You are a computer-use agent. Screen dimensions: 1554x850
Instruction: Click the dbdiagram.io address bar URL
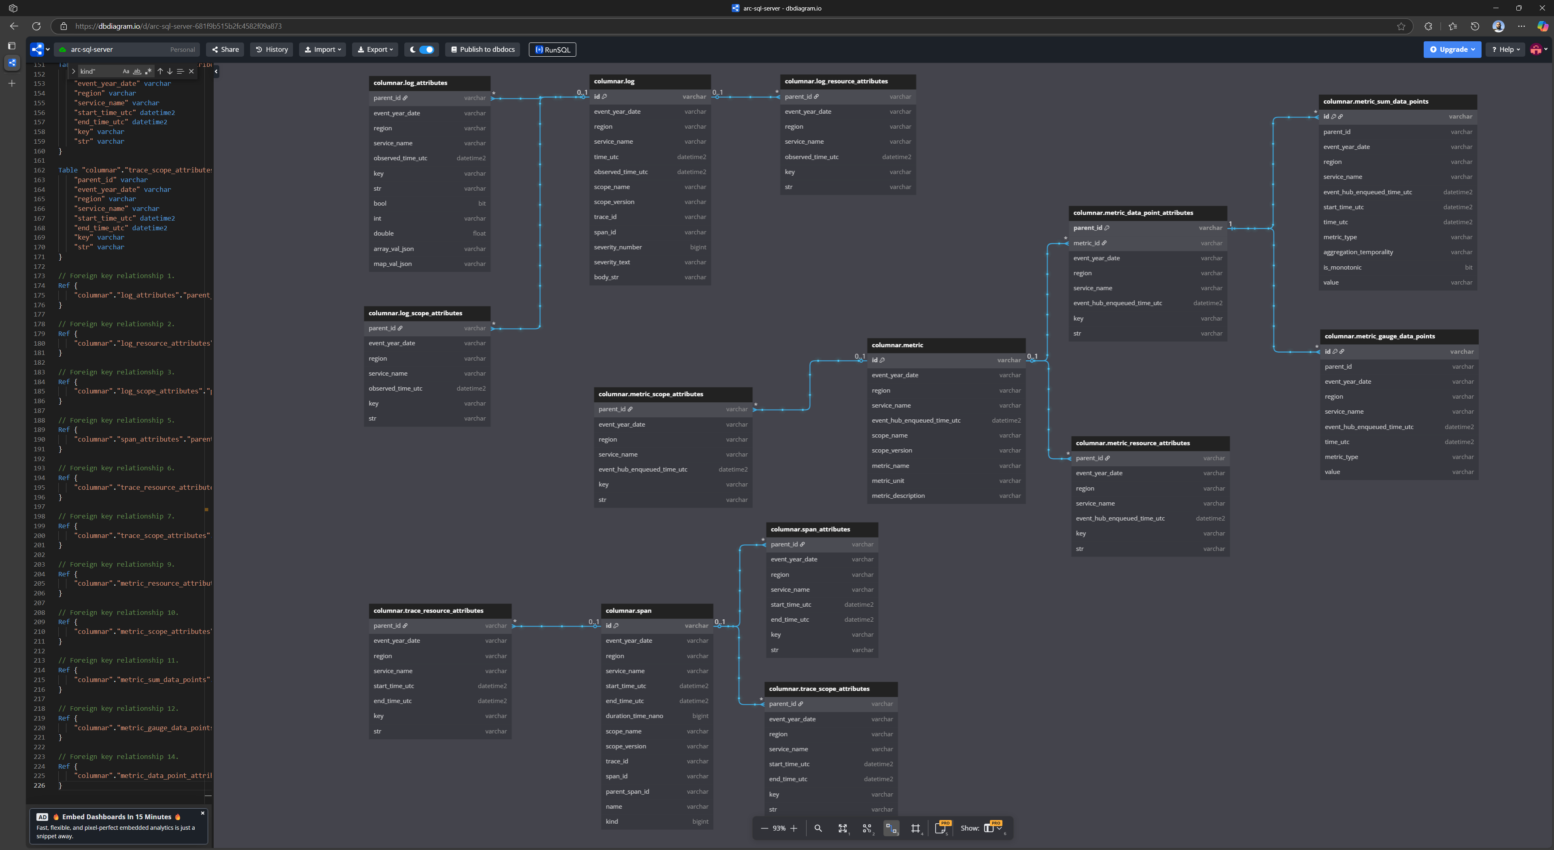[178, 26]
